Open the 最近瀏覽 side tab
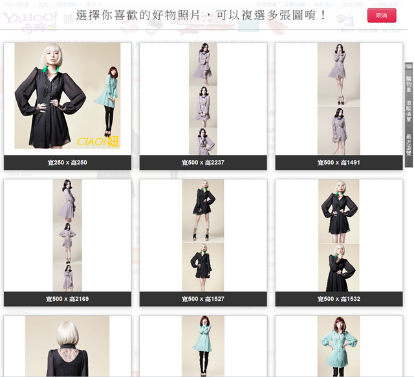The image size is (414, 377). (x=409, y=145)
